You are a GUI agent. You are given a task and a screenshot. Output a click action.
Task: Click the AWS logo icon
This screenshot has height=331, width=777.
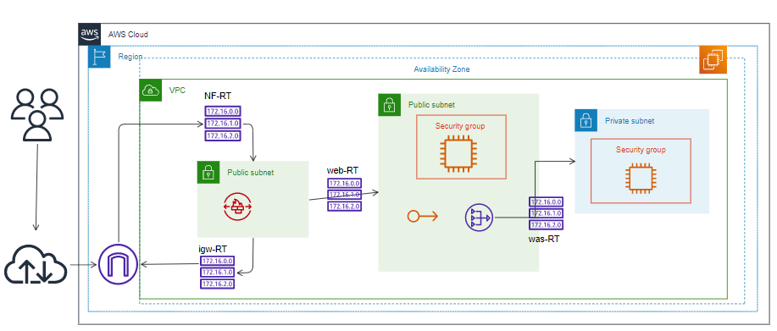[x=90, y=34]
